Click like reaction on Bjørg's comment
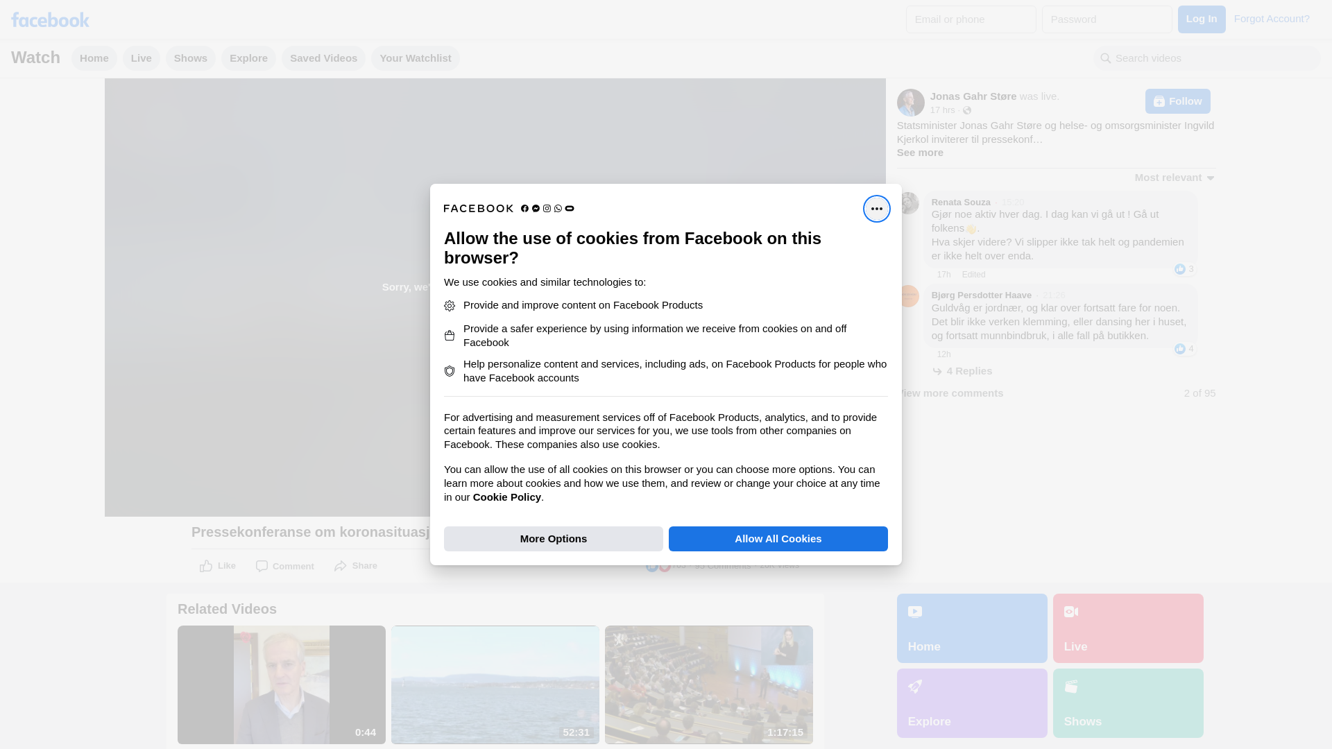1332x749 pixels. click(1179, 349)
